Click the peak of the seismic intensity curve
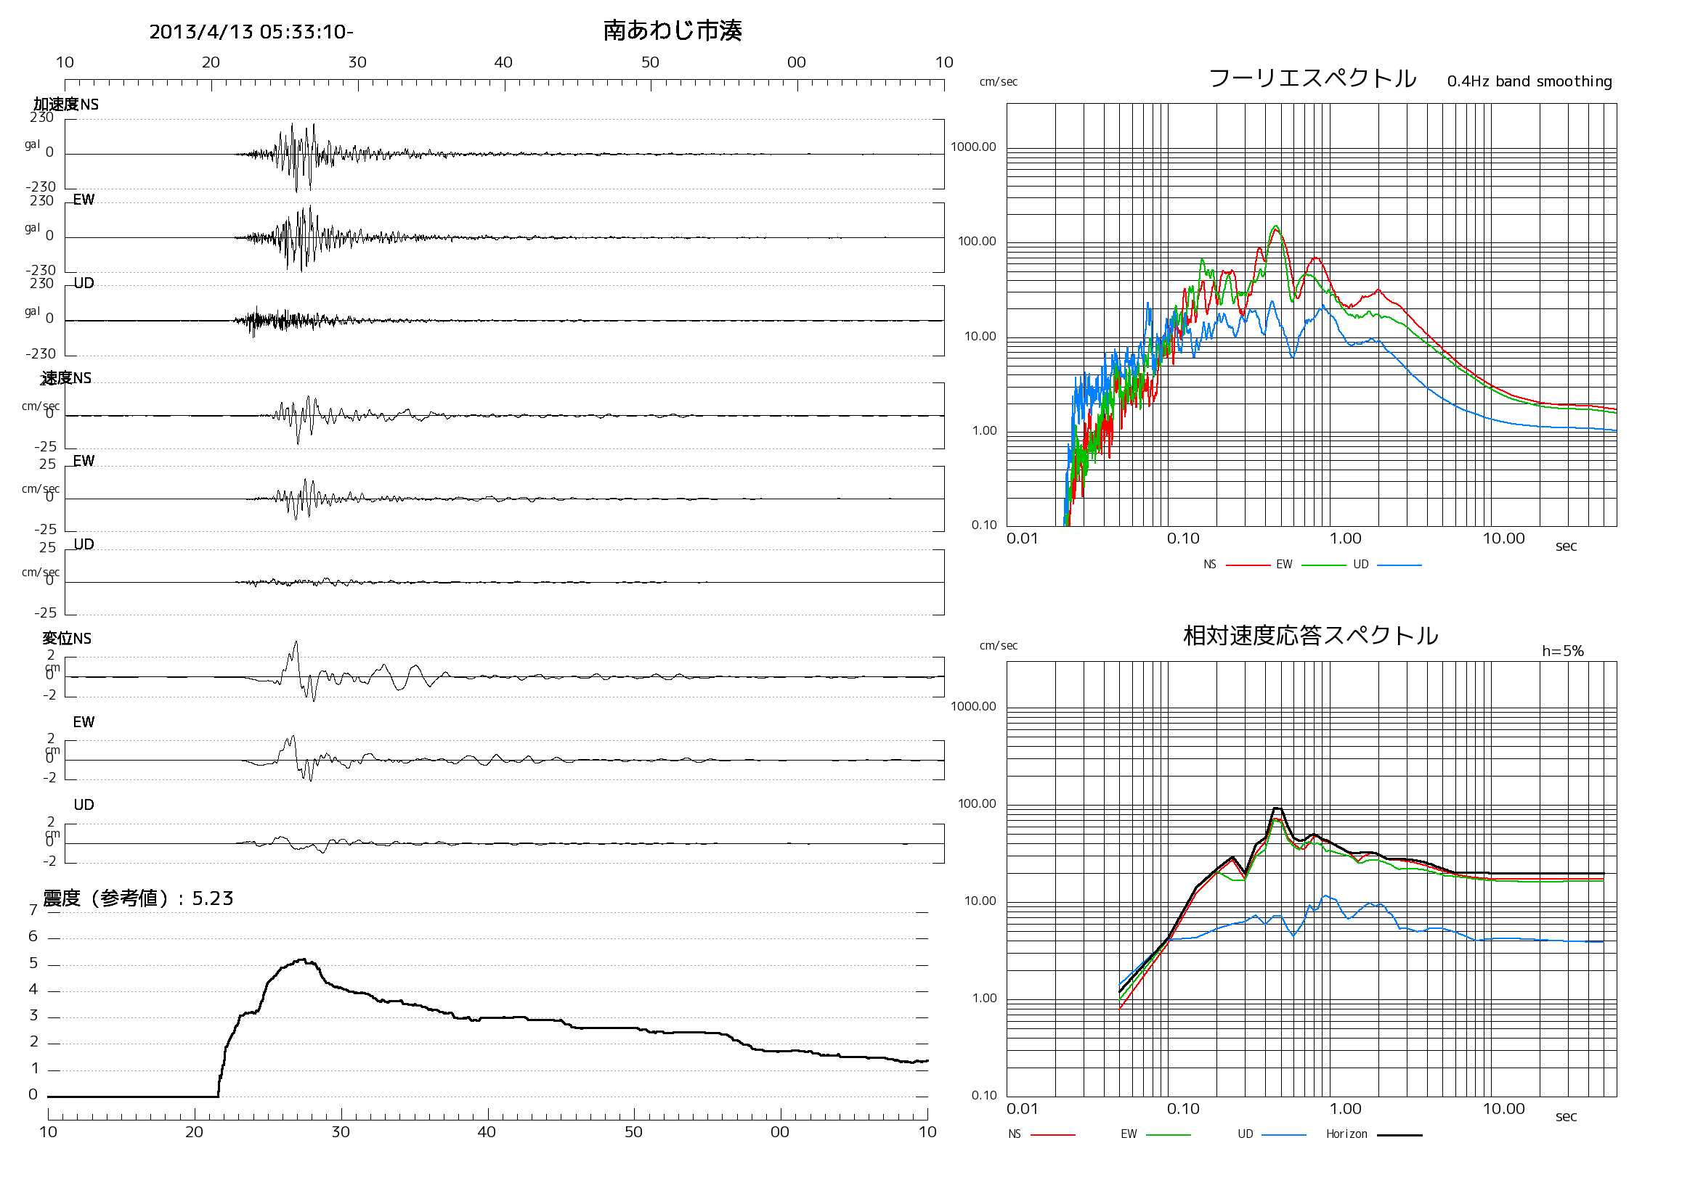Image resolution: width=1682 pixels, height=1188 pixels. point(304,959)
